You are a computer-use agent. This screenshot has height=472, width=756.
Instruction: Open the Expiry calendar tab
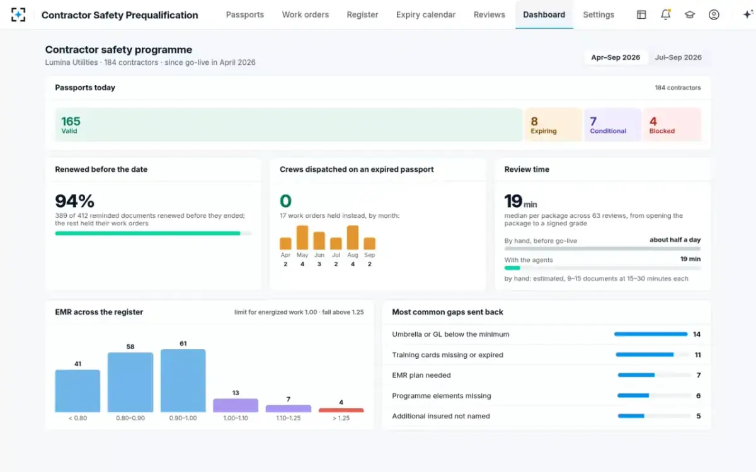tap(426, 14)
